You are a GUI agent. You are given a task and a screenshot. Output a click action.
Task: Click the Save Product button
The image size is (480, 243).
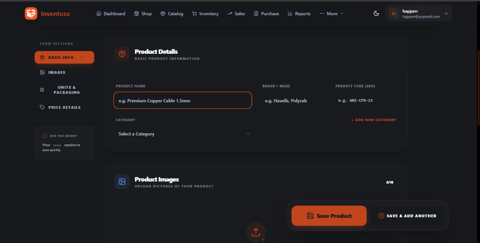point(329,216)
